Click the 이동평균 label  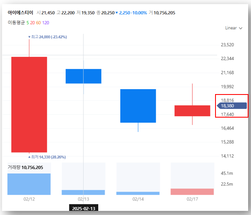pyautogui.click(x=16, y=23)
